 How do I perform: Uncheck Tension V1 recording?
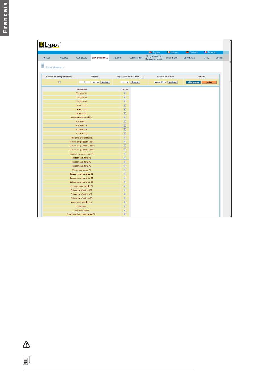point(125,93)
